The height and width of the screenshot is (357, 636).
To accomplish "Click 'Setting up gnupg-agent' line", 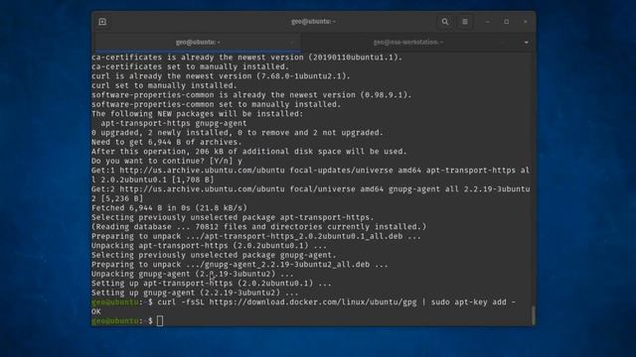I will [195, 293].
